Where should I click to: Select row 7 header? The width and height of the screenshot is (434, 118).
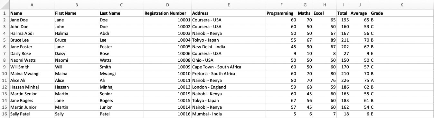[x=5, y=53]
